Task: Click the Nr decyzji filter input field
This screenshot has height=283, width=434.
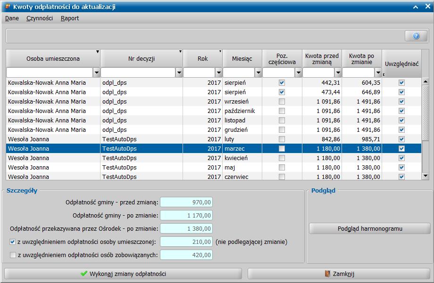Action: point(138,73)
